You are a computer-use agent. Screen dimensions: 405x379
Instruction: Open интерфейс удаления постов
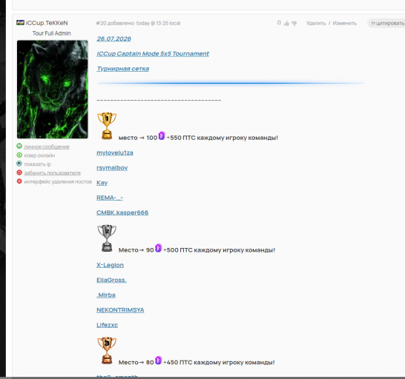(x=58, y=182)
